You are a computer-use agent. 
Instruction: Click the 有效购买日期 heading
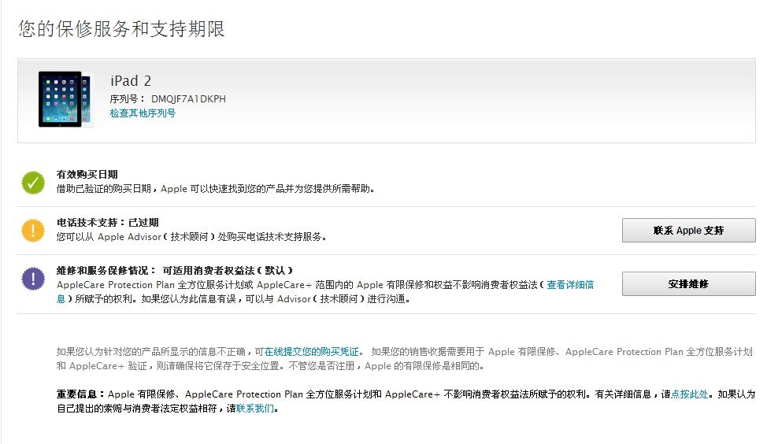(x=87, y=175)
